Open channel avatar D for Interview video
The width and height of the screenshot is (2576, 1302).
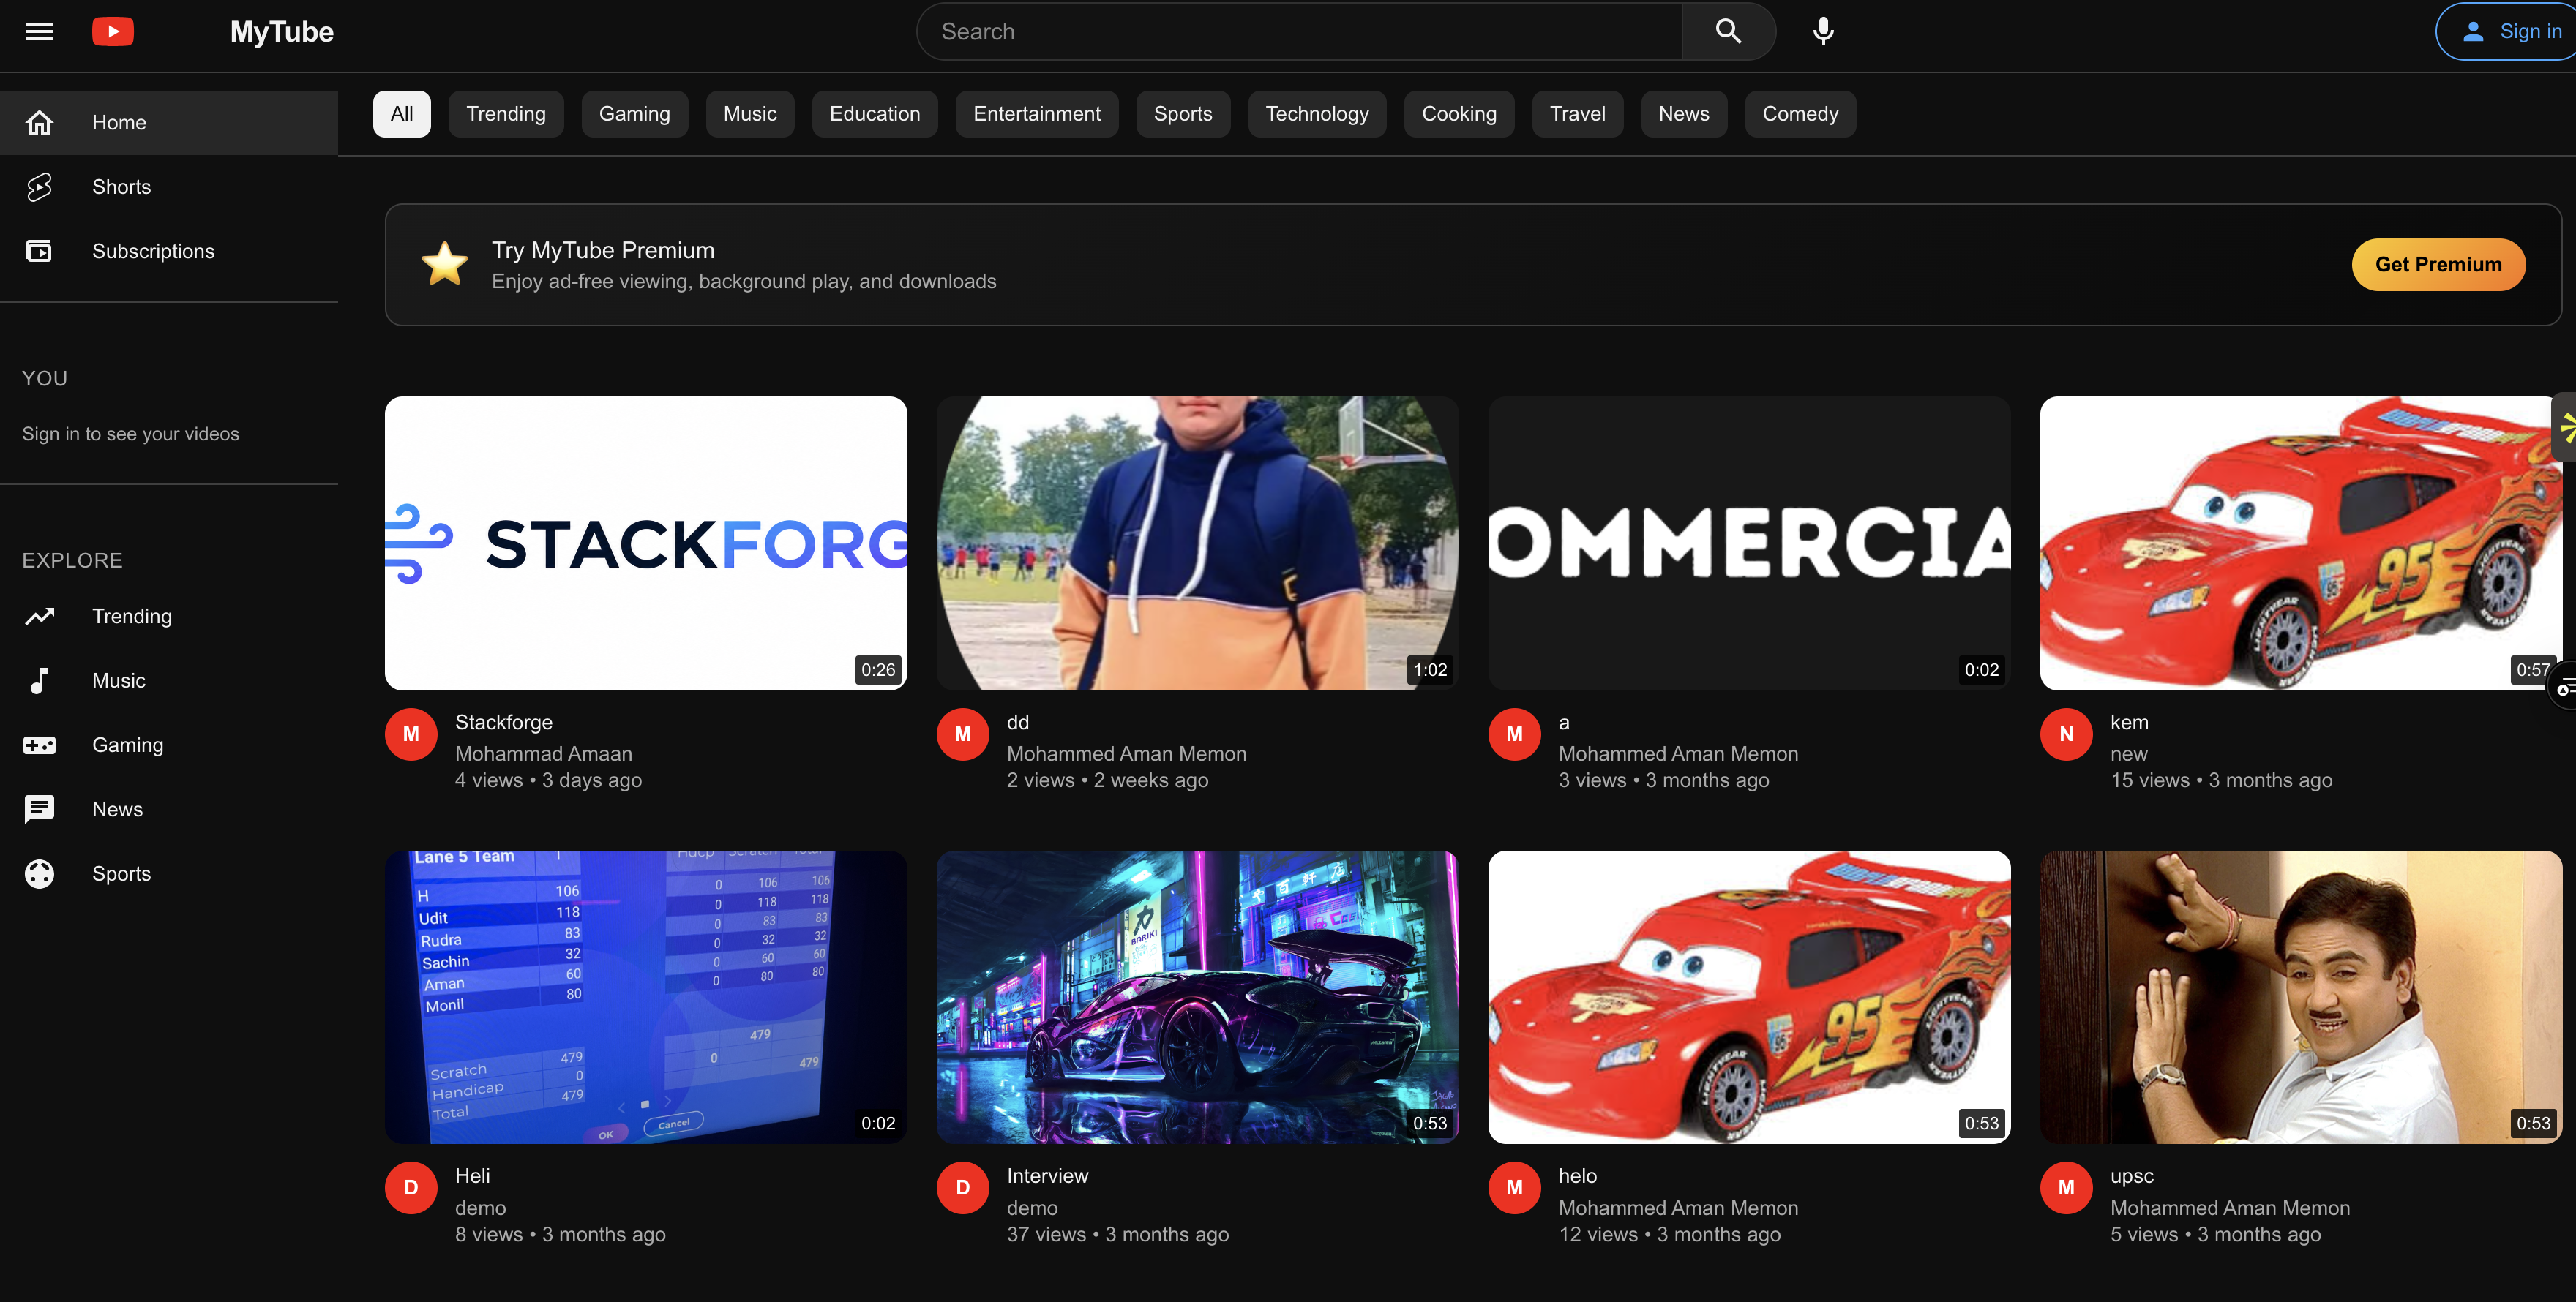963,1188
